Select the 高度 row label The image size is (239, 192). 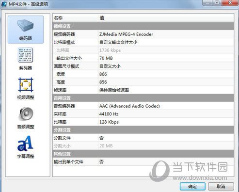coord(61,82)
